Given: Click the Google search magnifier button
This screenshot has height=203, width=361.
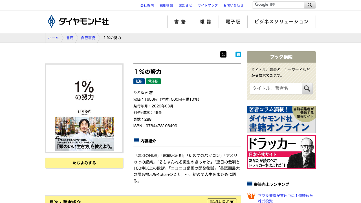Looking at the screenshot, I should (x=310, y=5).
